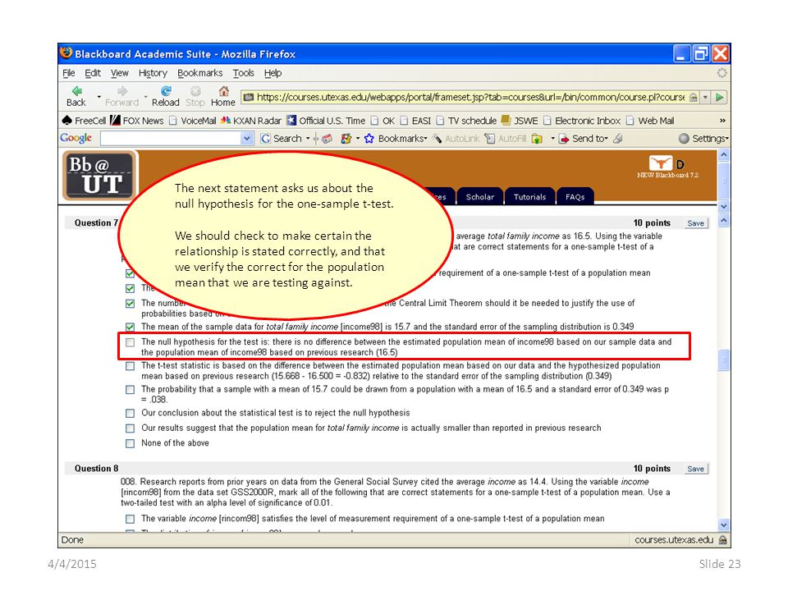Viewport: 788px width, 591px height.
Task: Save the Question 8 answer
Action: point(695,469)
